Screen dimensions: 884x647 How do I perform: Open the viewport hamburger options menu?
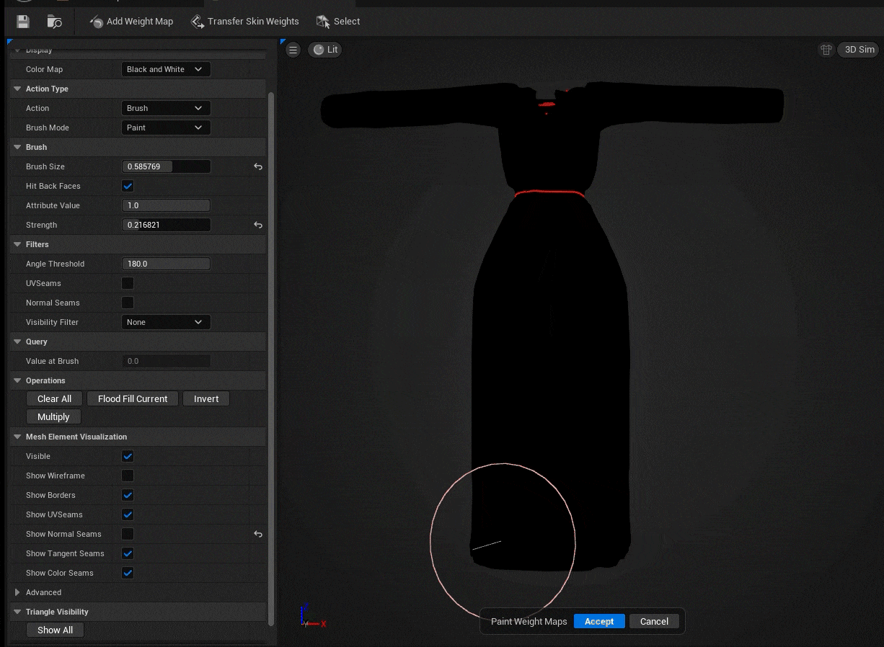tap(293, 50)
